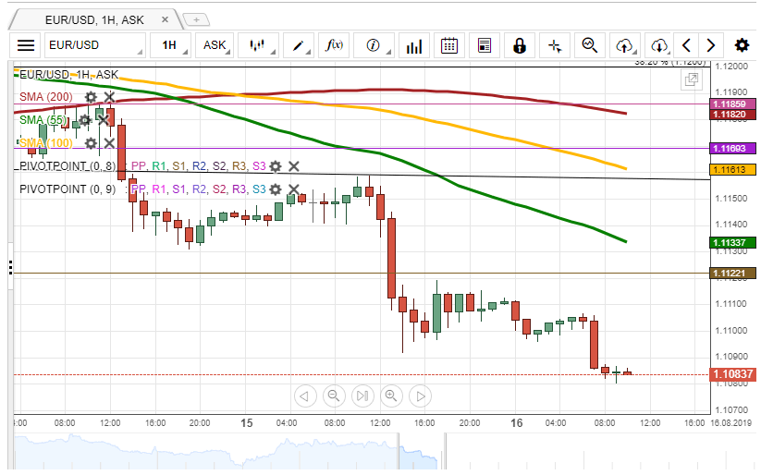This screenshot has width=761, height=475.
Task: Jump to latest candle with skip button
Action: [362, 396]
